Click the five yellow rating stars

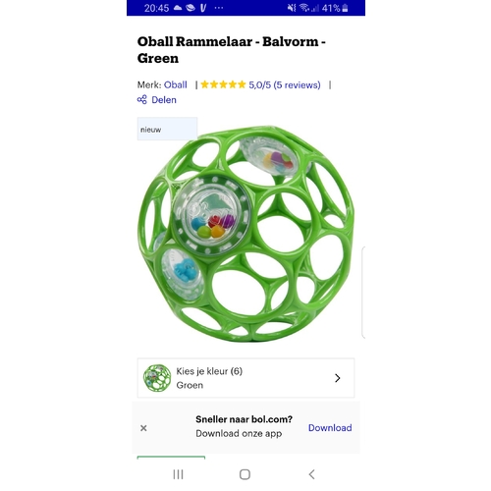pos(223,84)
